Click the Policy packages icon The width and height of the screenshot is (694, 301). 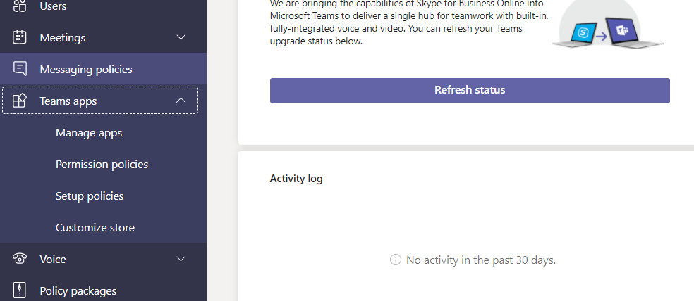[20, 290]
